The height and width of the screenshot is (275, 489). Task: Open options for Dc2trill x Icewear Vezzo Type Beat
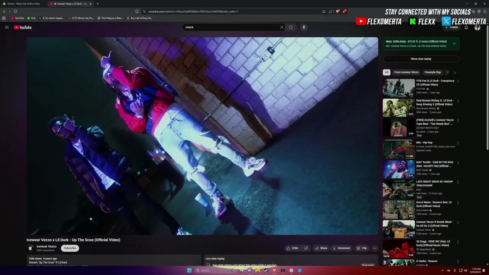pyautogui.click(x=458, y=120)
